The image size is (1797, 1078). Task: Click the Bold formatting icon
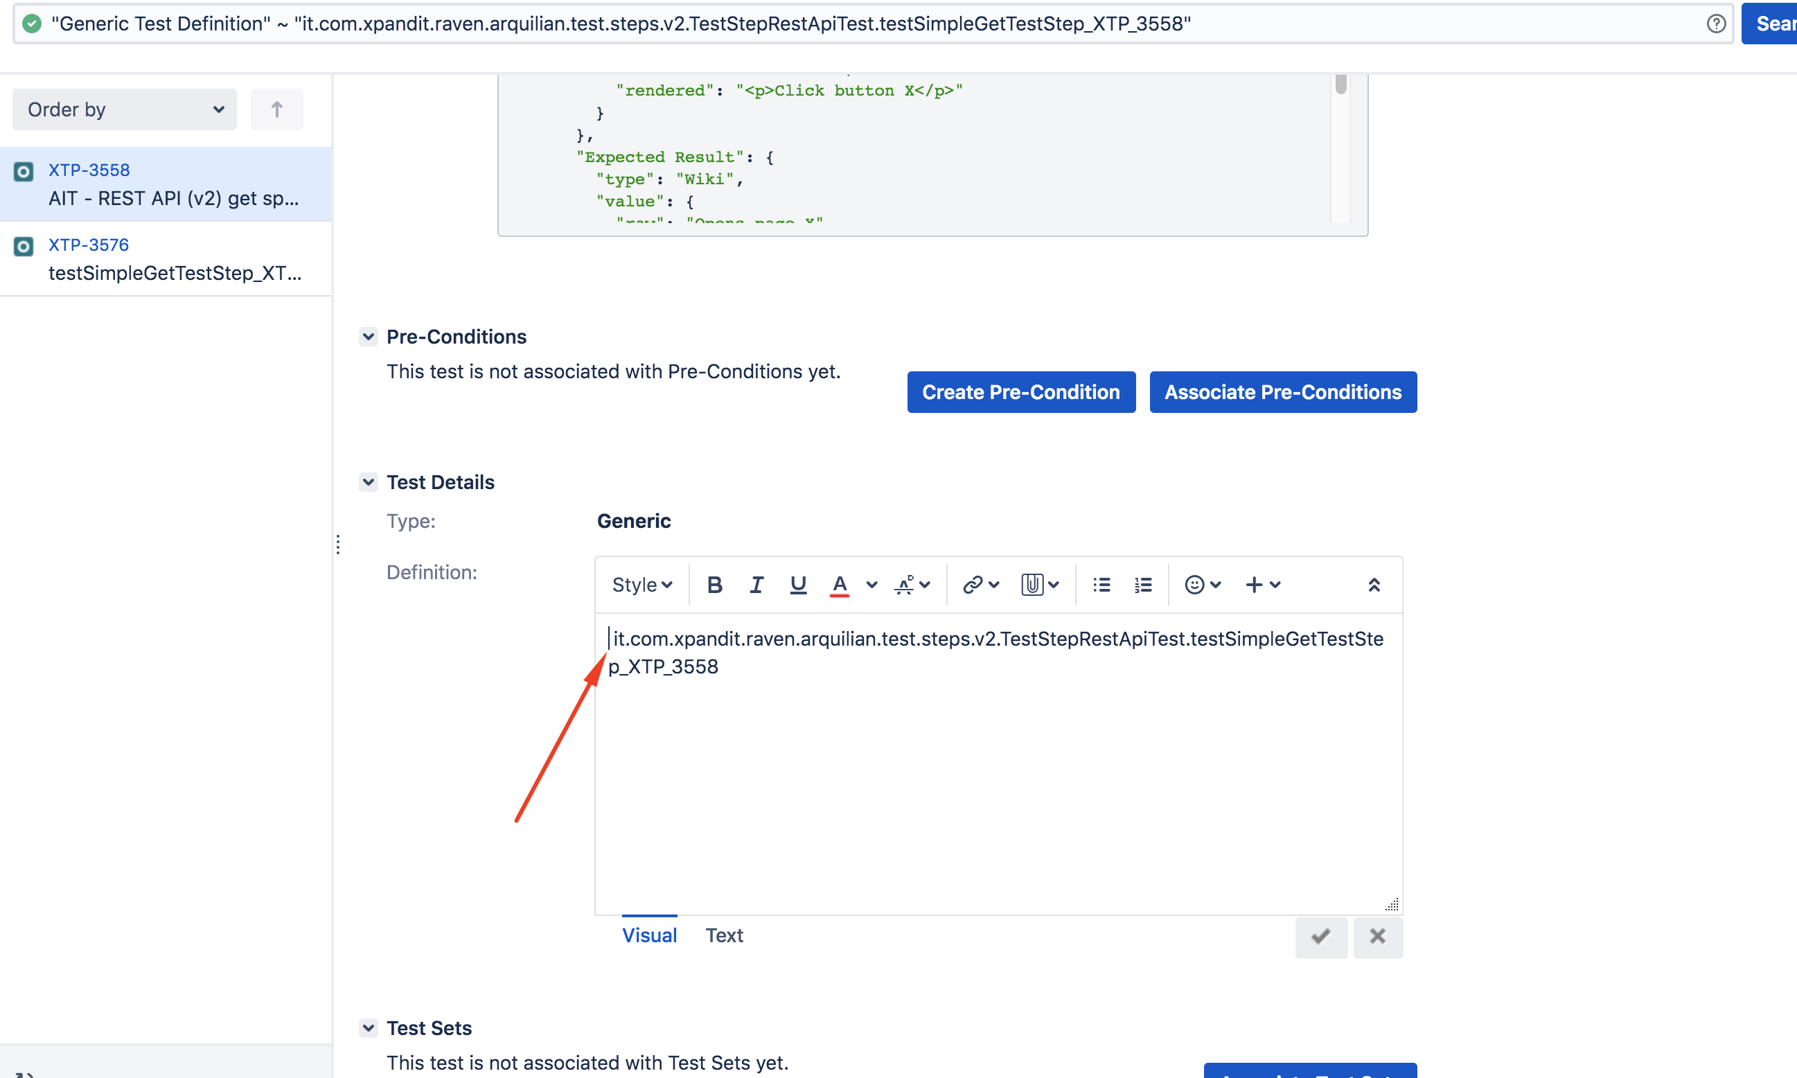coord(714,585)
